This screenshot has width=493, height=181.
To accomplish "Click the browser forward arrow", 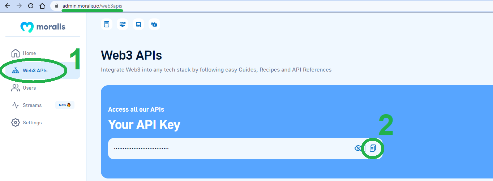I will pyautogui.click(x=19, y=6).
